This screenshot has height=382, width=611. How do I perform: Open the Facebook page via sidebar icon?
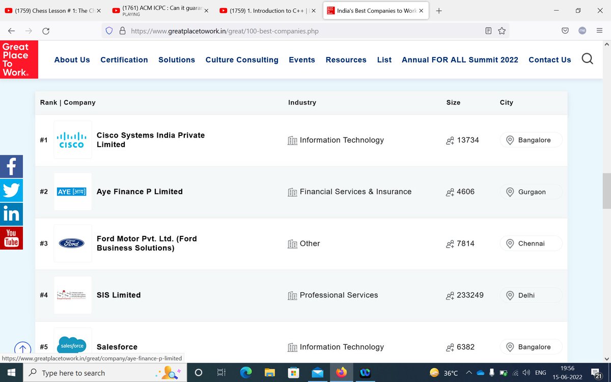pos(11,166)
